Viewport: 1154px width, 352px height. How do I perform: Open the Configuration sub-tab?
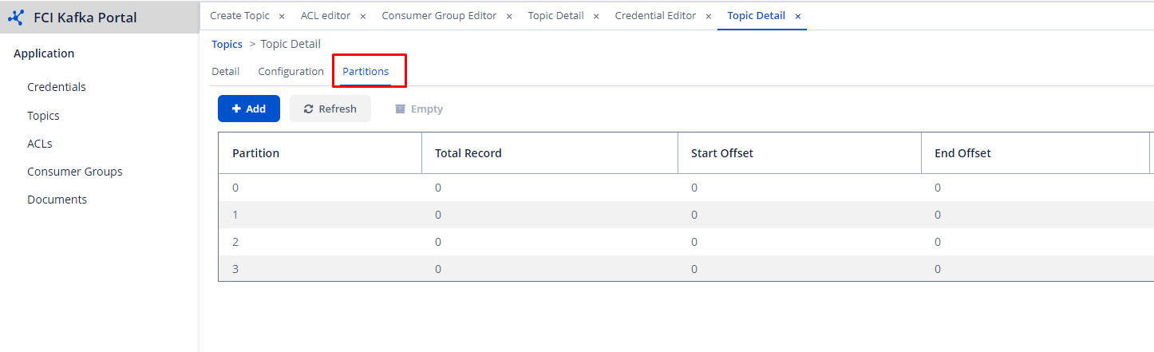pos(290,71)
